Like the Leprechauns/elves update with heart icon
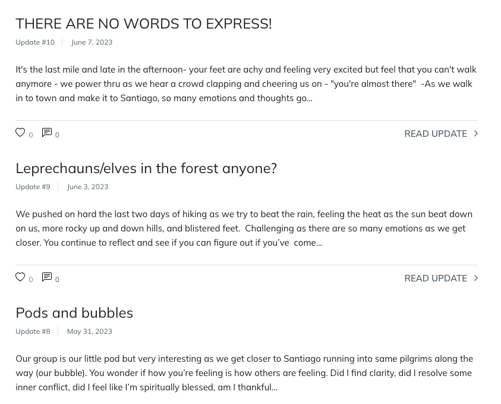Screen dimensions: 501x404 [x=20, y=277]
